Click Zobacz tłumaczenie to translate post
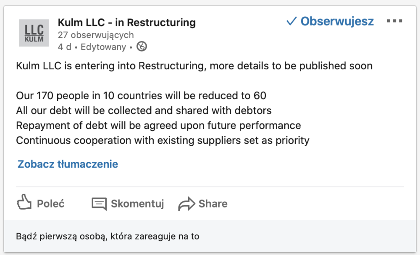Image resolution: width=420 pixels, height=255 pixels. point(68,164)
